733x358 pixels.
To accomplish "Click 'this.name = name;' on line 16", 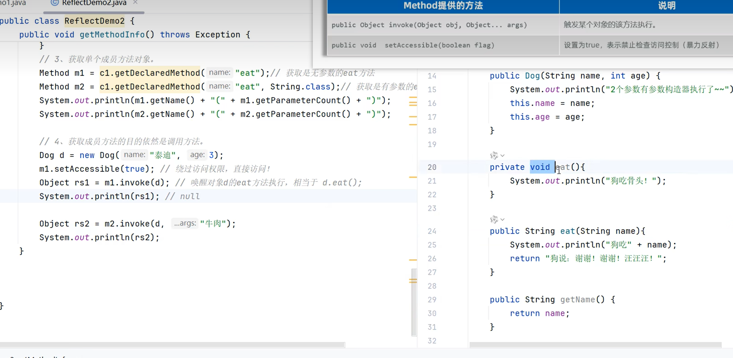I will 552,103.
